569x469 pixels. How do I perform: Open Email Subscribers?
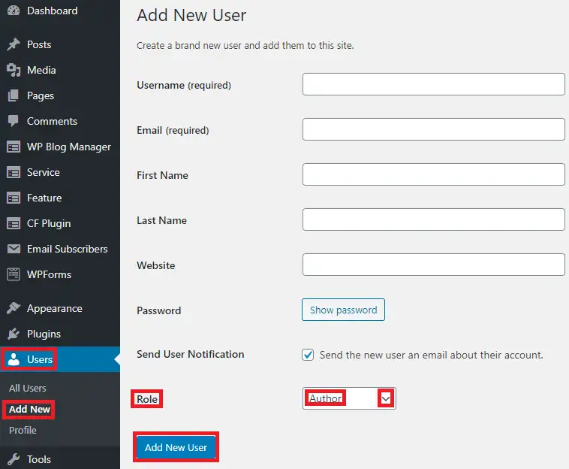[67, 249]
